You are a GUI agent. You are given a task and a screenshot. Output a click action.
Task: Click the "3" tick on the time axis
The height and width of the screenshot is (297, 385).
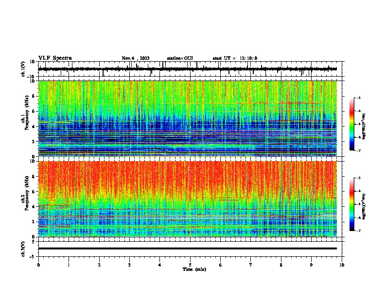coord(129,265)
